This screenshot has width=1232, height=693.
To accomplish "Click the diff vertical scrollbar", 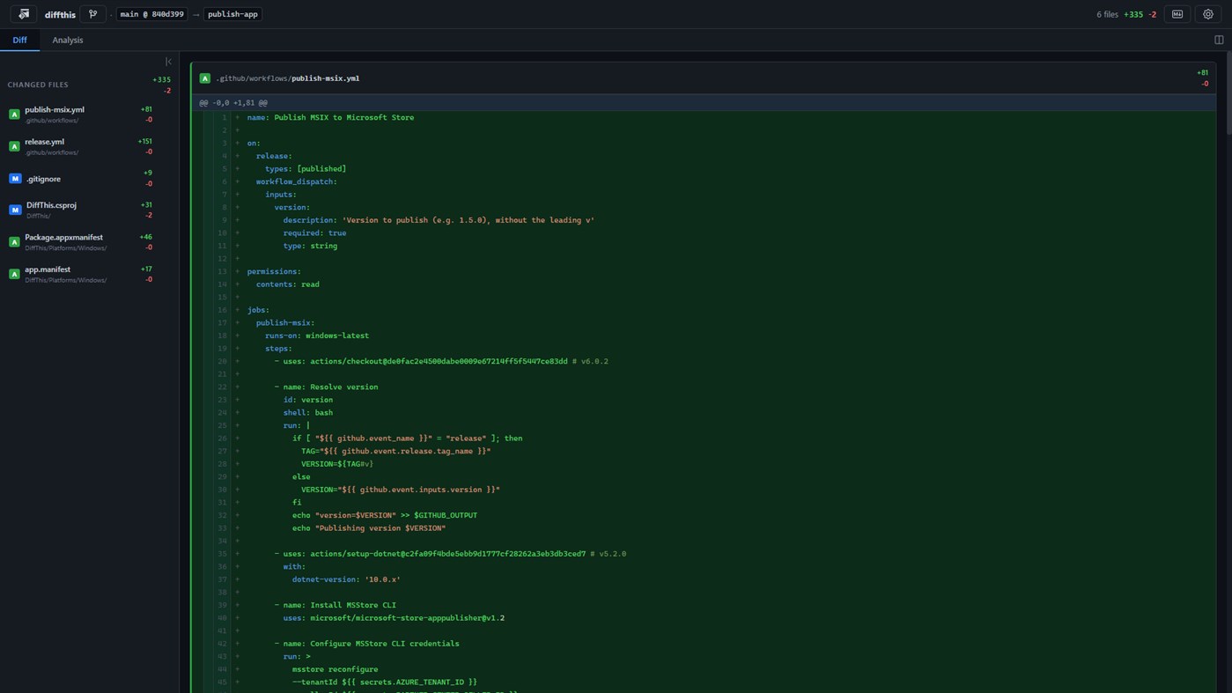I will [1228, 92].
